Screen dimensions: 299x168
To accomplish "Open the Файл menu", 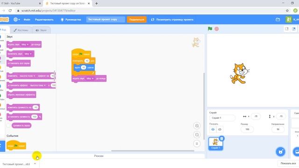I will [x=27, y=20].
